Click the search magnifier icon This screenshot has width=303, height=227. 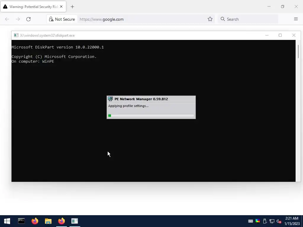pyautogui.click(x=223, y=19)
